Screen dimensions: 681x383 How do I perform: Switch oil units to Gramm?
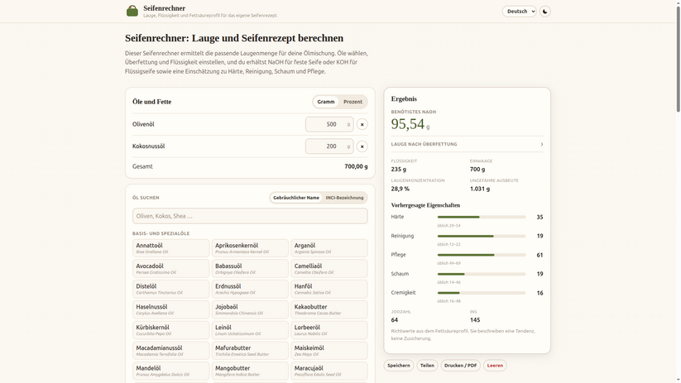coord(326,102)
